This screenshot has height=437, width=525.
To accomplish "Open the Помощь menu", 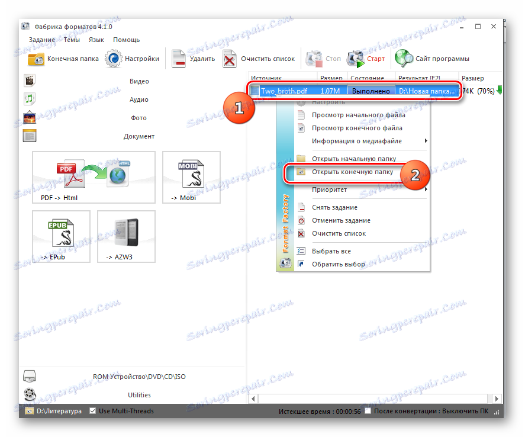I will tap(126, 40).
